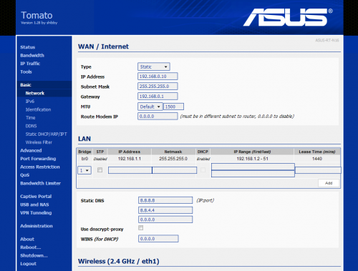Viewport: 358px width, 271px height.
Task: Go to Port Forwarding
Action: tap(38, 159)
